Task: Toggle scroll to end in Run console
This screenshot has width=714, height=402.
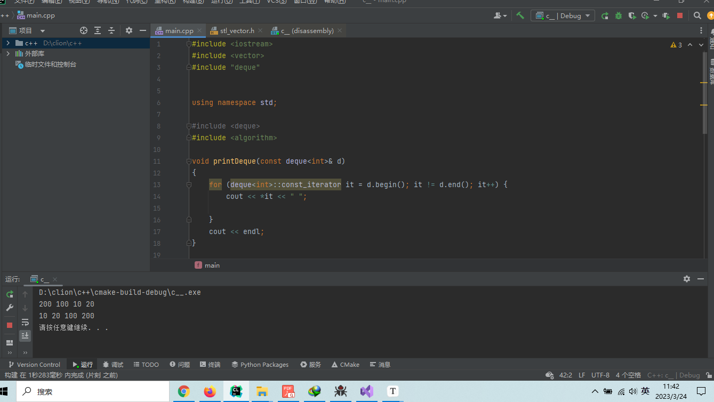Action: pos(25,335)
